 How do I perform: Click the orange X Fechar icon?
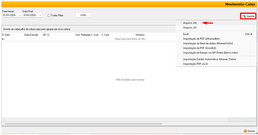(245, 131)
